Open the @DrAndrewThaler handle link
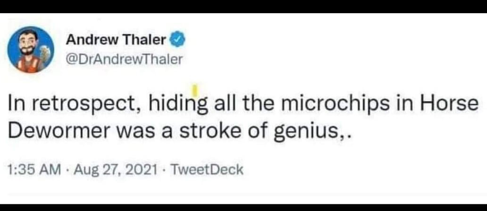The height and width of the screenshot is (211, 487). (x=124, y=59)
